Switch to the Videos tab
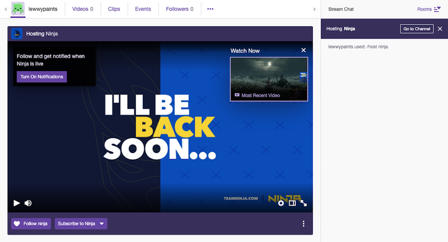This screenshot has height=242, width=448. (x=82, y=9)
